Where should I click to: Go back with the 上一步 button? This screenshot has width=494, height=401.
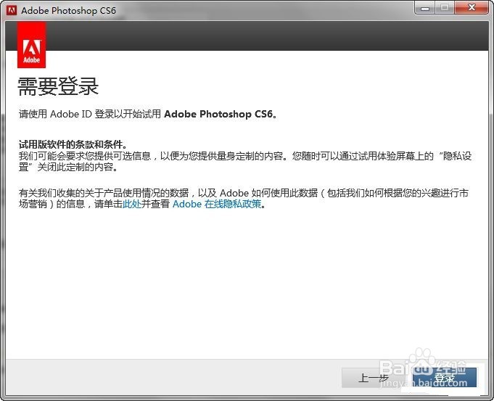[374, 377]
